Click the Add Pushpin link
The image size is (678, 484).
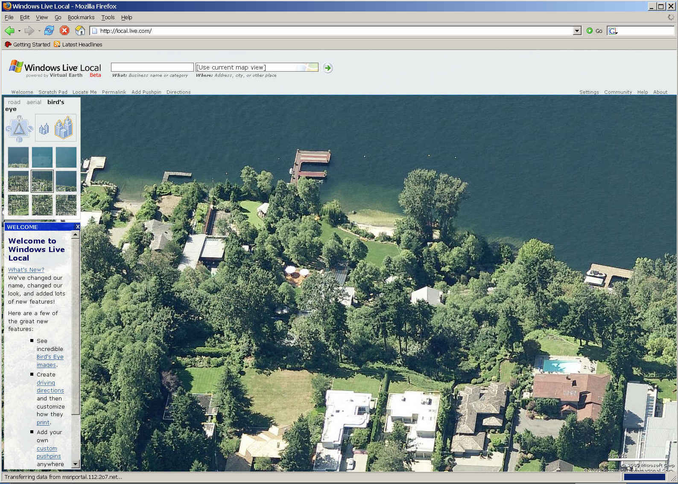[x=146, y=92]
